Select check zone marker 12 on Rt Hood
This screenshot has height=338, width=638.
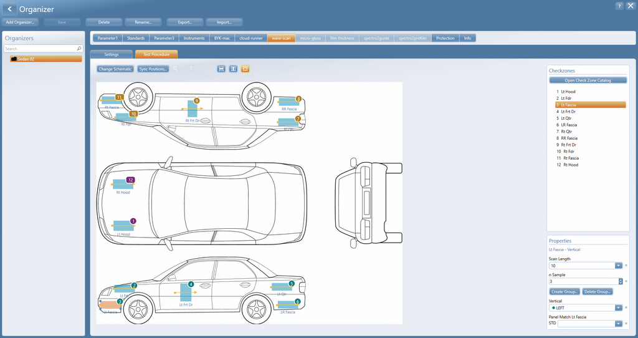[130, 180]
